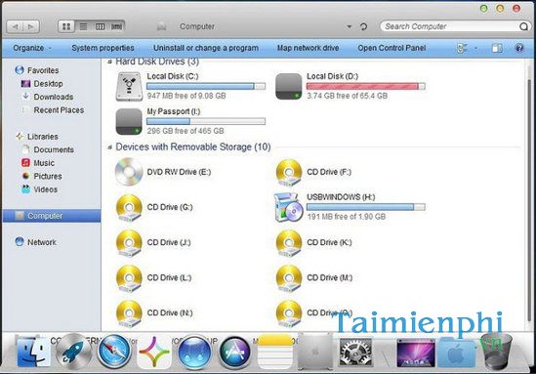Screen dimensions: 536x374
Task: Select Libraries in the sidebar
Action: 37,137
